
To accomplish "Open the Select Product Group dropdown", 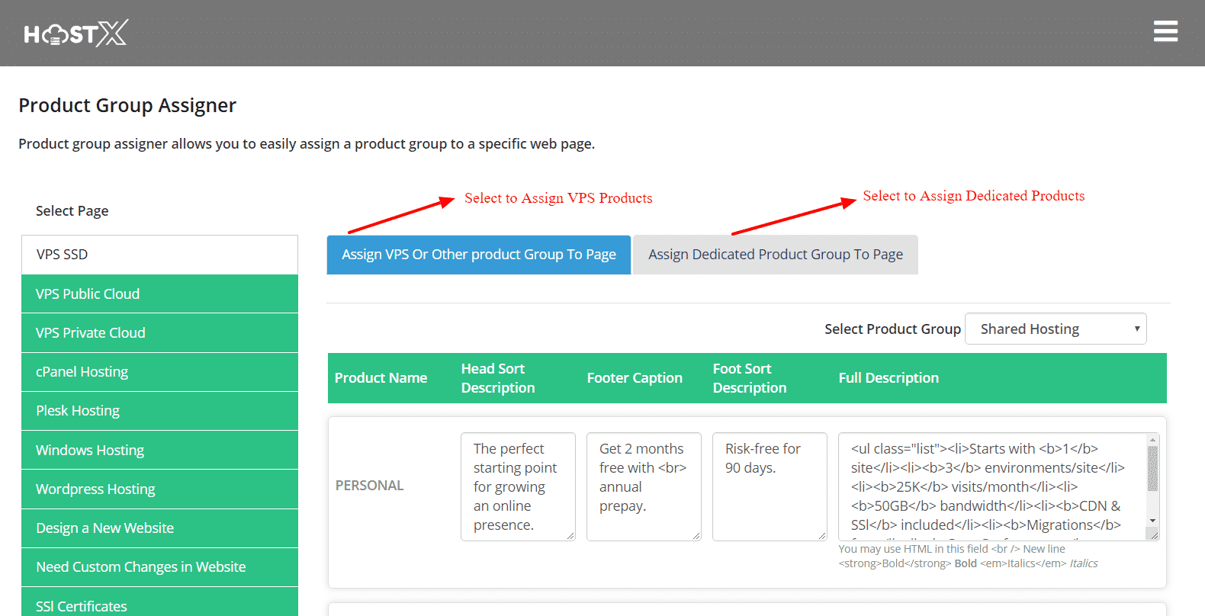I will coord(1056,329).
